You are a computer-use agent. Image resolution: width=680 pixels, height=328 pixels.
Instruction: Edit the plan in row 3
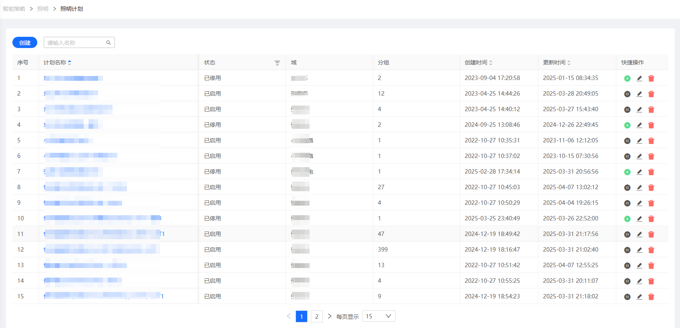[x=639, y=110]
